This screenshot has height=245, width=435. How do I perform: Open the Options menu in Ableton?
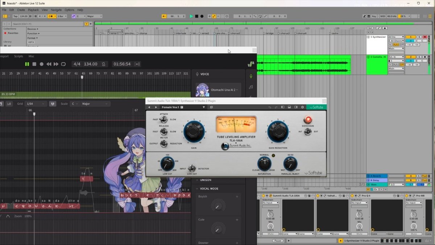(x=69, y=10)
